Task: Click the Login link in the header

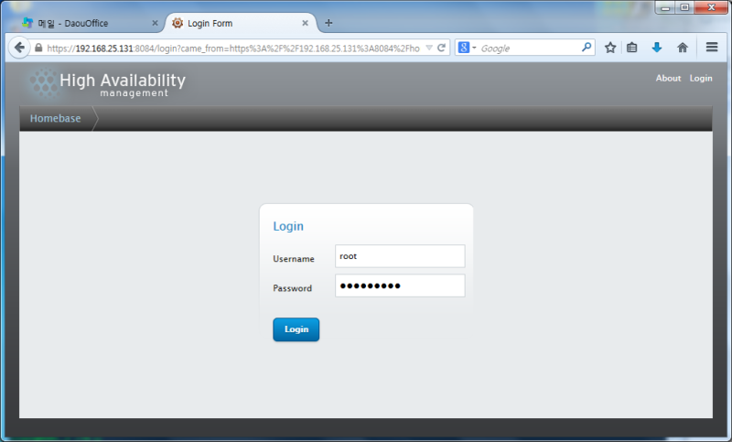Action: 701,79
